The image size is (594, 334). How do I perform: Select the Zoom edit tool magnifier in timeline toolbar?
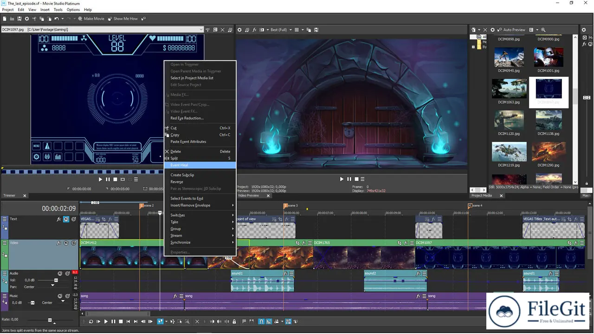187,321
